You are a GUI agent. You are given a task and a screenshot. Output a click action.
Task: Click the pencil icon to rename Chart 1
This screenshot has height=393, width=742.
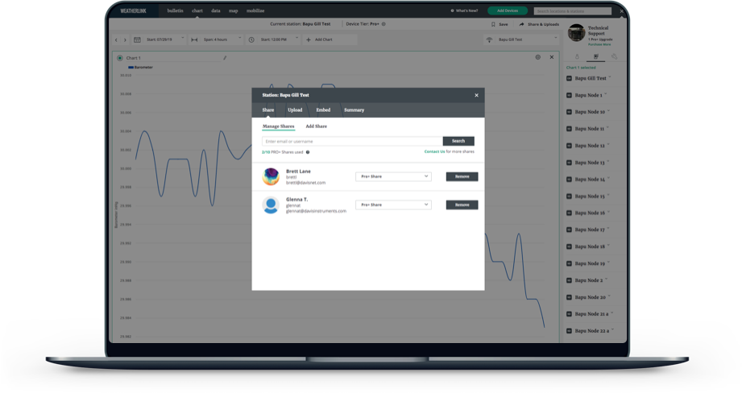click(225, 57)
